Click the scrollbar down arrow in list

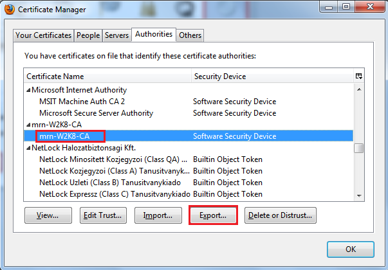[x=358, y=194]
